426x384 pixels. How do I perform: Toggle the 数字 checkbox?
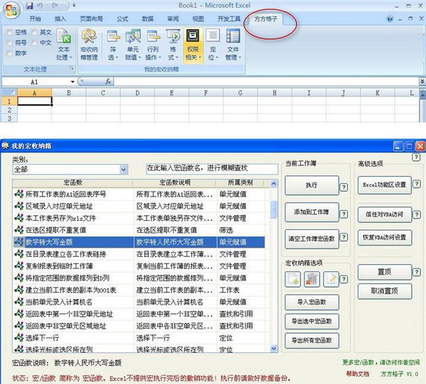pos(9,53)
